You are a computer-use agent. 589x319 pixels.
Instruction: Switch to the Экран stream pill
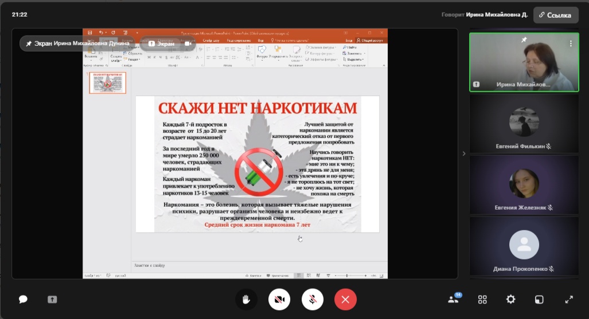pos(162,44)
